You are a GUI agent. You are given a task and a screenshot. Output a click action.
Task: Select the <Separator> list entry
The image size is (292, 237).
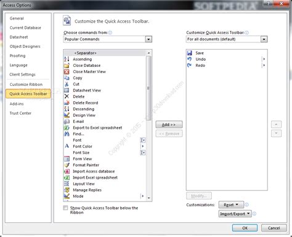pos(105,53)
